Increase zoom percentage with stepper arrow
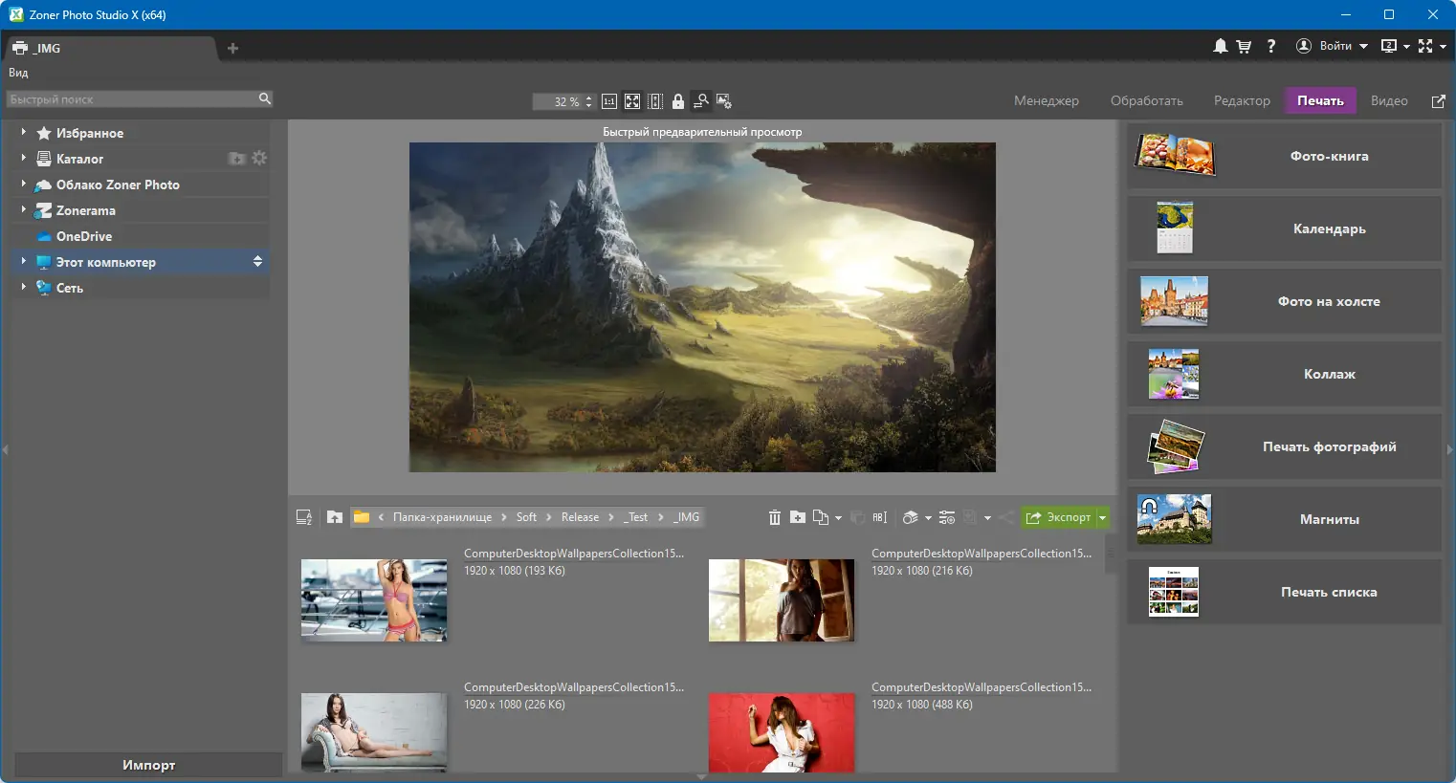 tap(588, 98)
